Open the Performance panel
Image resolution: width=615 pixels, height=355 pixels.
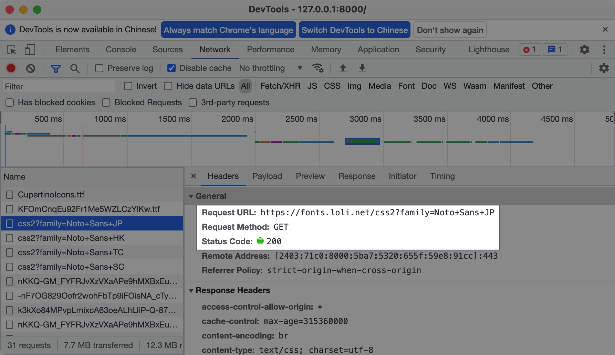tap(270, 50)
